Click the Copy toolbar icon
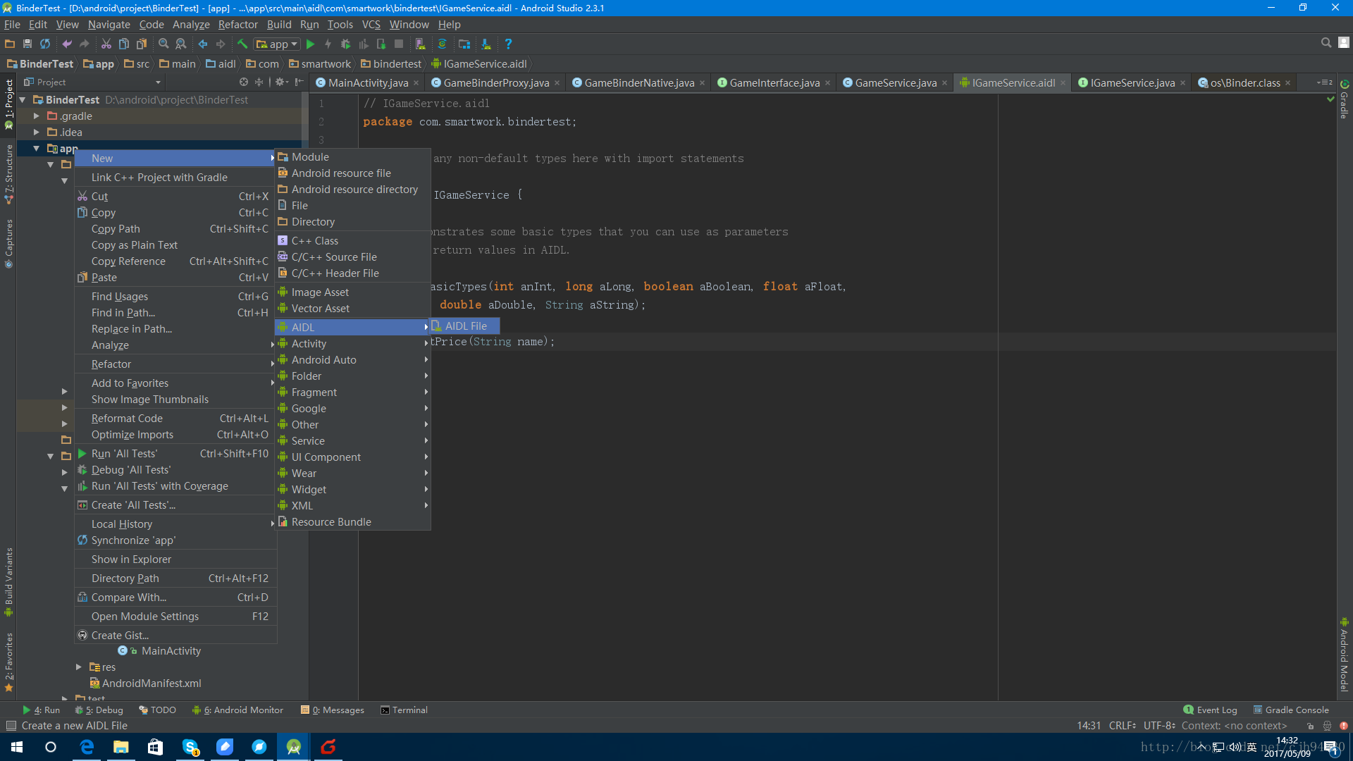Image resolution: width=1353 pixels, height=761 pixels. click(124, 44)
